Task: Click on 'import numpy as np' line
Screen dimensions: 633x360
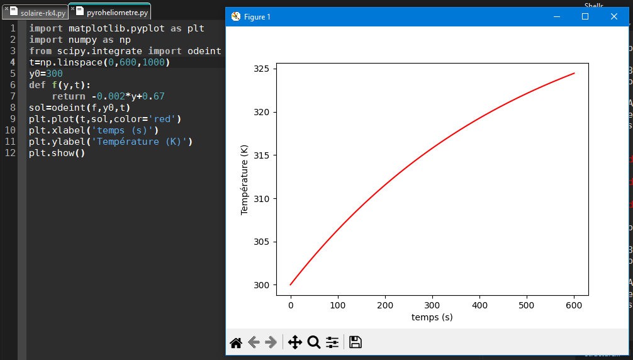Action: (x=80, y=40)
